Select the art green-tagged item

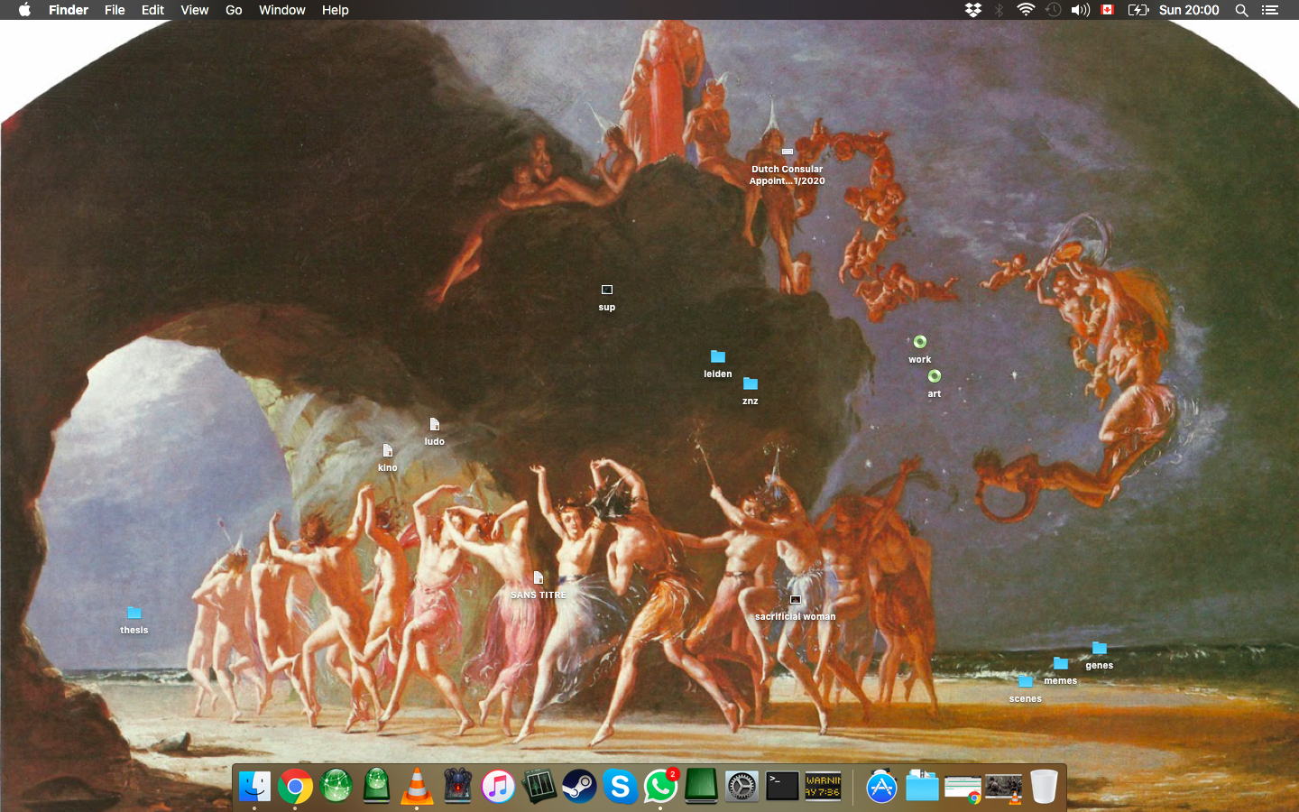(935, 376)
